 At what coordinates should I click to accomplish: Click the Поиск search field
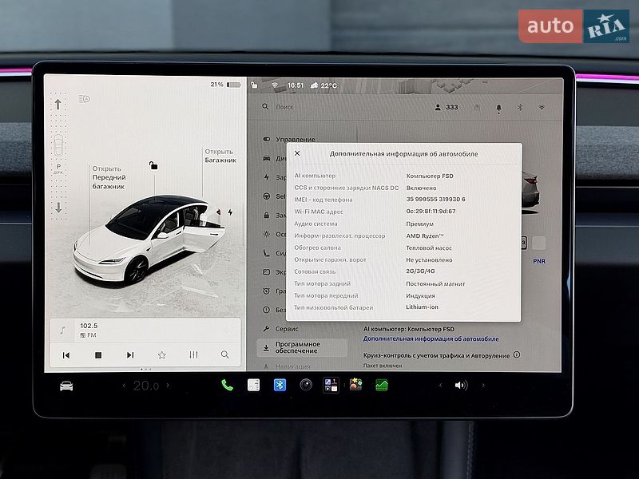tap(284, 107)
